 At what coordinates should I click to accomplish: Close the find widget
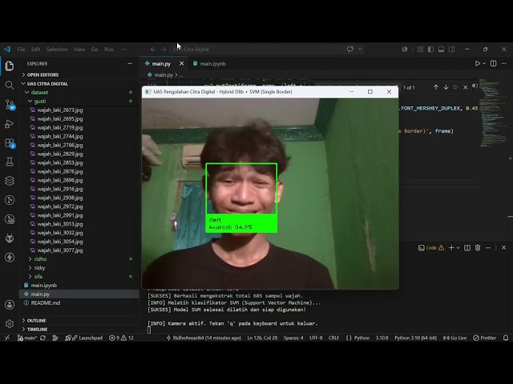pos(465,87)
